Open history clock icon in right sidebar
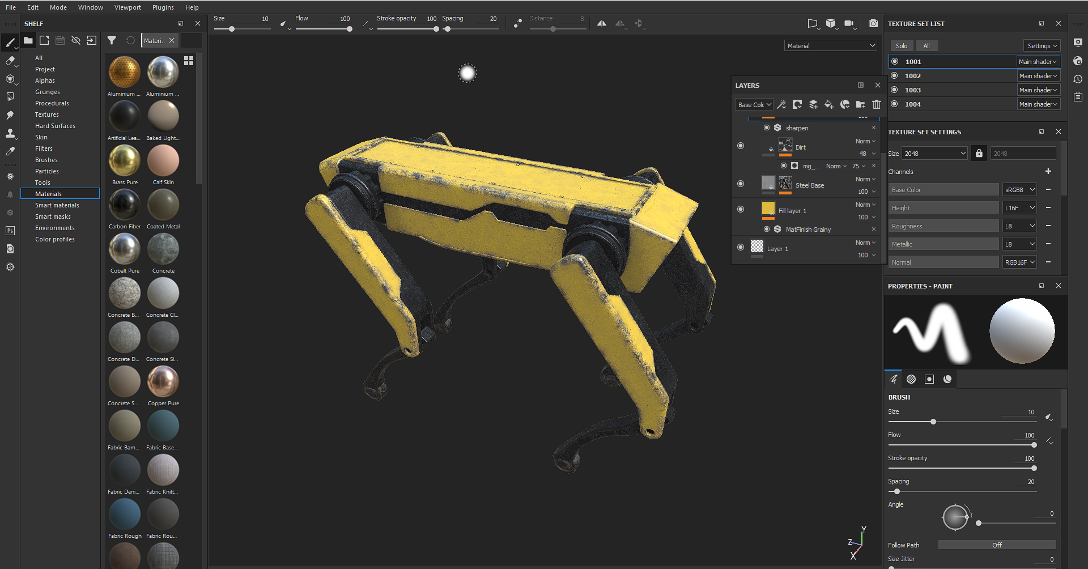The image size is (1088, 569). coord(1078,79)
